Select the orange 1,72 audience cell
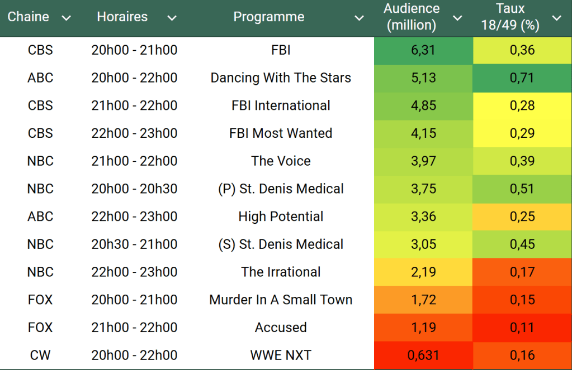This screenshot has height=370, width=572. click(x=423, y=300)
